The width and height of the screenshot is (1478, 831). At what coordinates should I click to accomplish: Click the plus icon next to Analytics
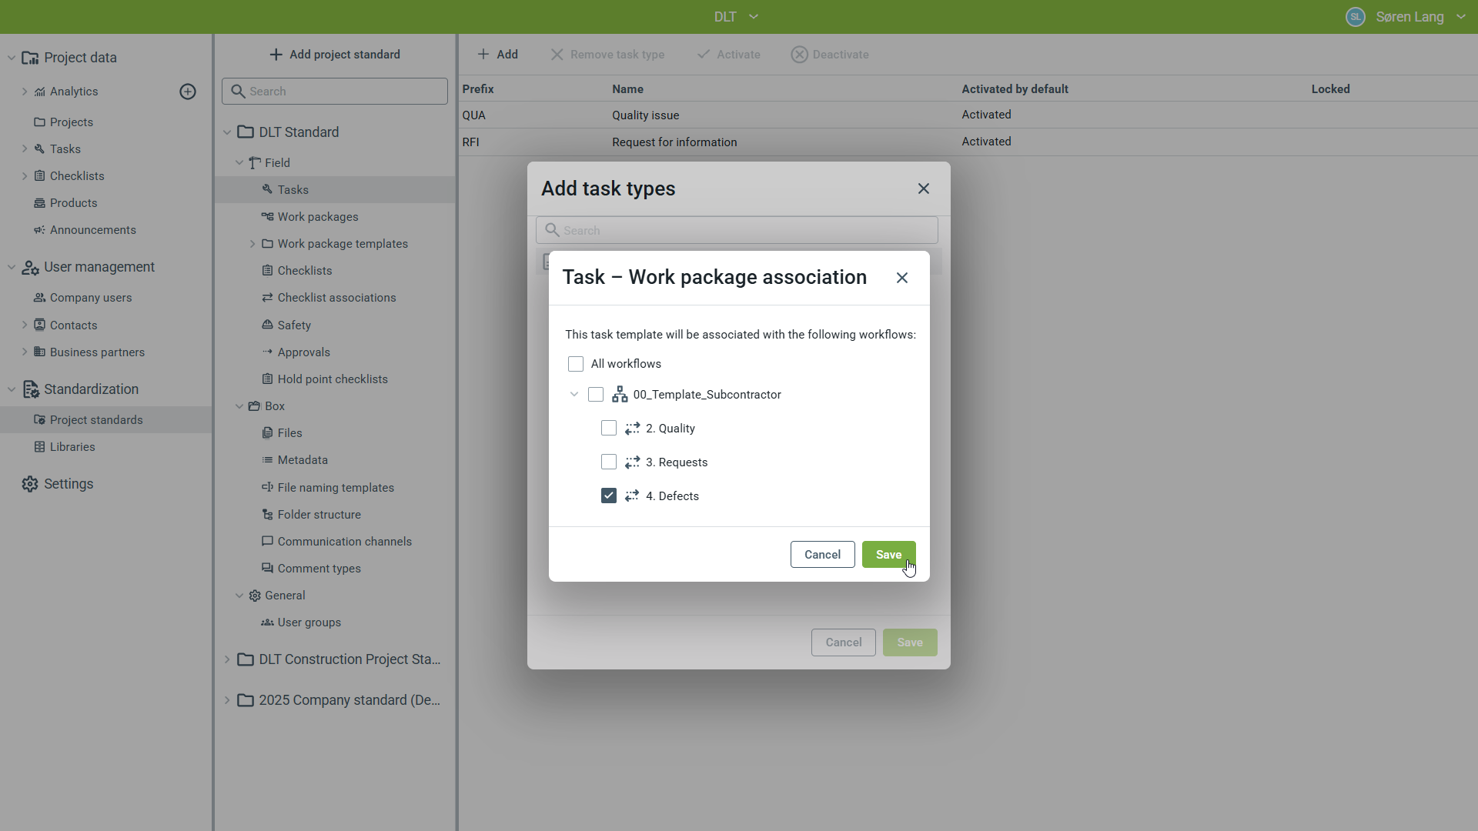point(188,92)
